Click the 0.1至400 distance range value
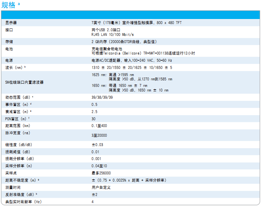Viewport: 261px width, 206px height. coord(99,126)
